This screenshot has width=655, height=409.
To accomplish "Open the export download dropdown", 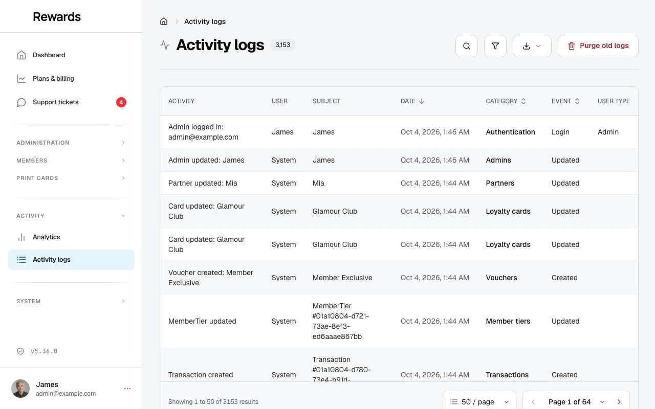I will coord(532,46).
